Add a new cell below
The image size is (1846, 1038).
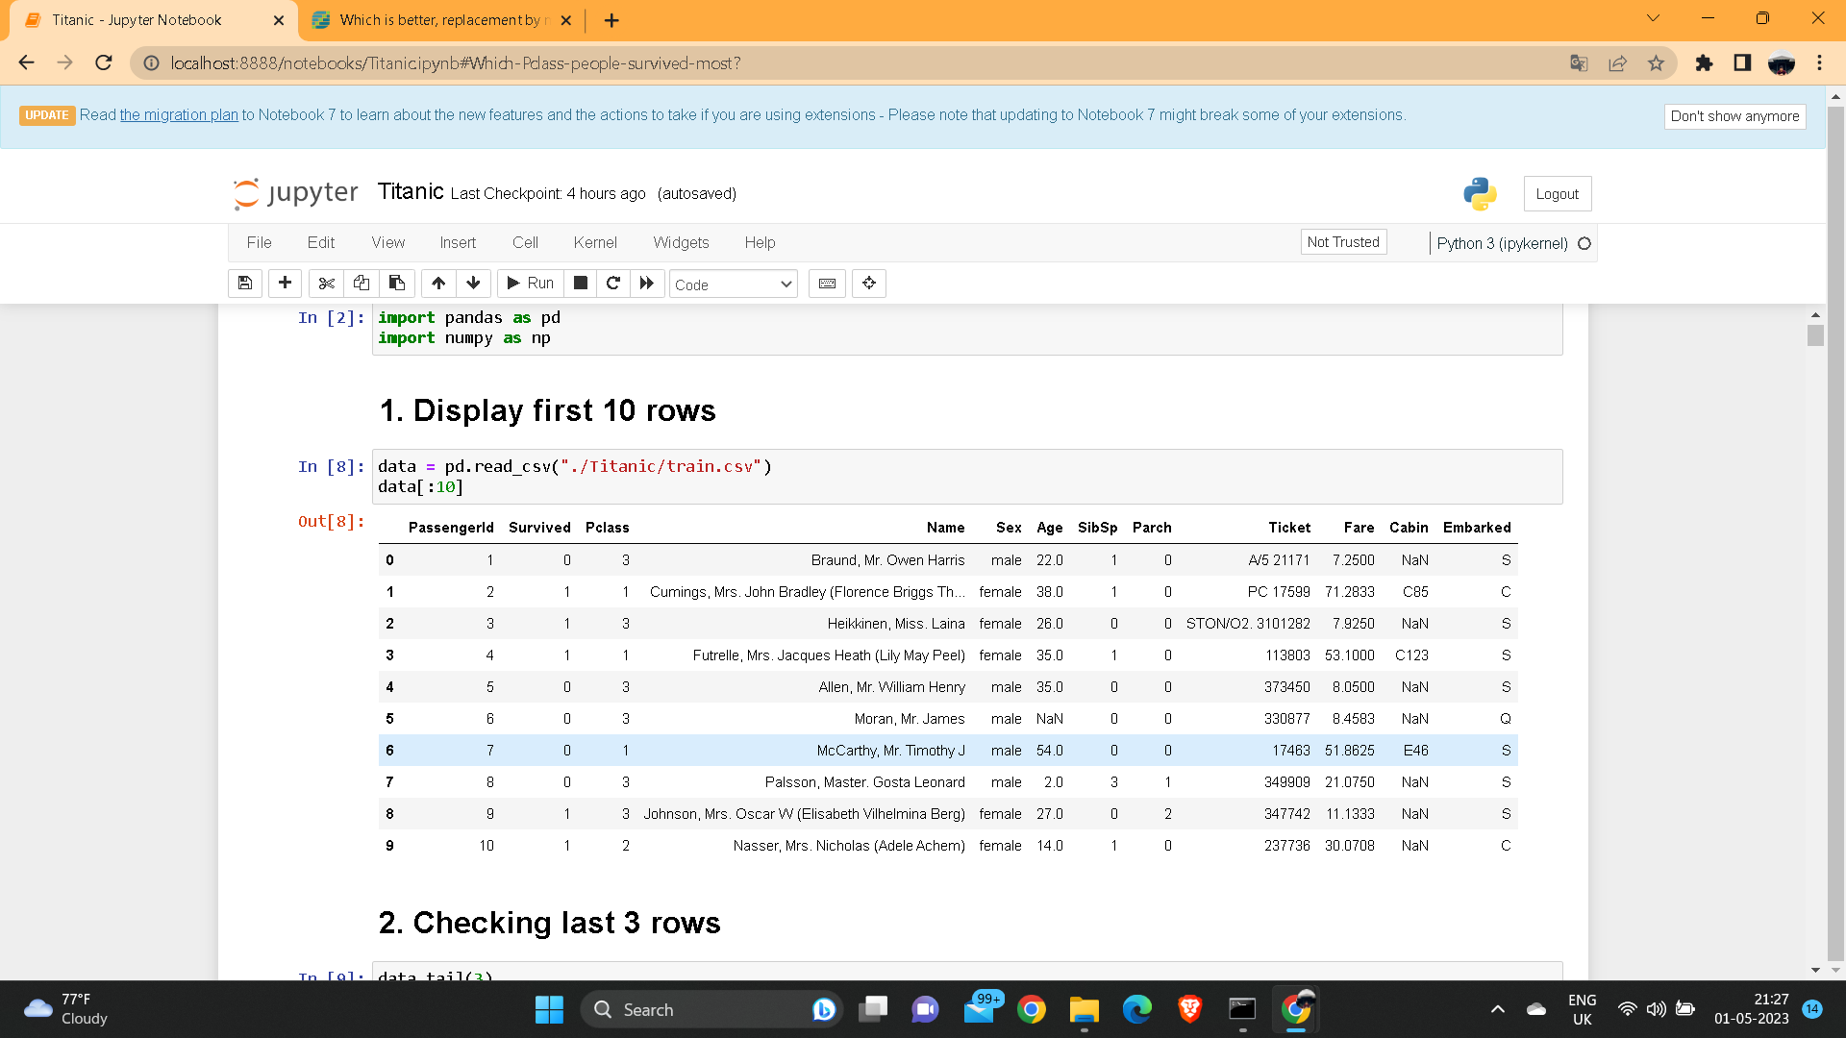tap(285, 283)
